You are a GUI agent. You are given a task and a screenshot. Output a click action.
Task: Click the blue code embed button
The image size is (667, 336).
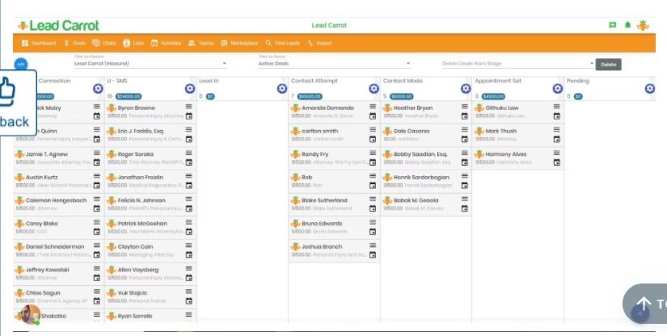tap(21, 64)
